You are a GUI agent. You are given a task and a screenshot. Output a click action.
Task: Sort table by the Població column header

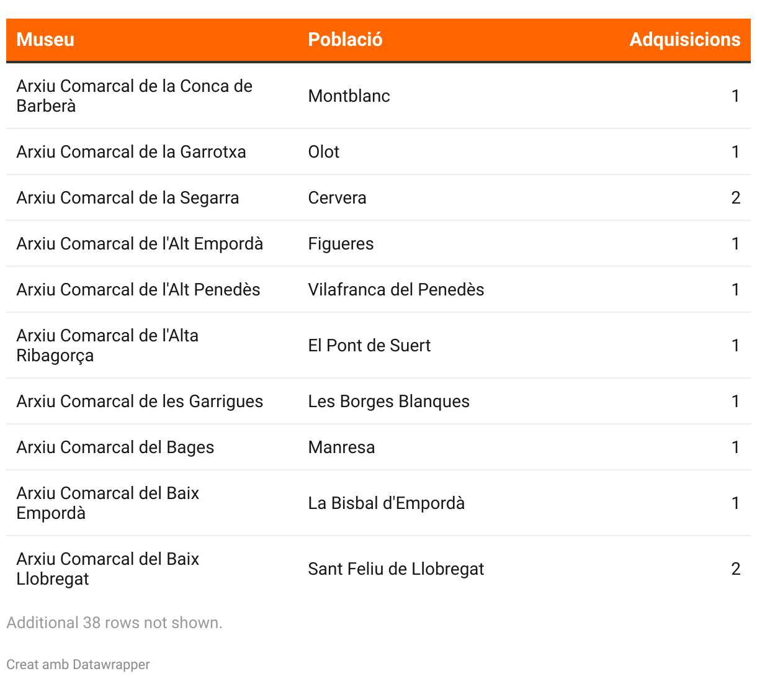[x=345, y=40]
